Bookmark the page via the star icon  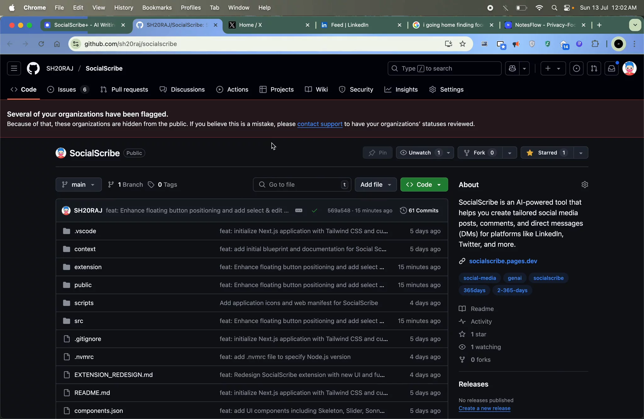click(x=462, y=44)
